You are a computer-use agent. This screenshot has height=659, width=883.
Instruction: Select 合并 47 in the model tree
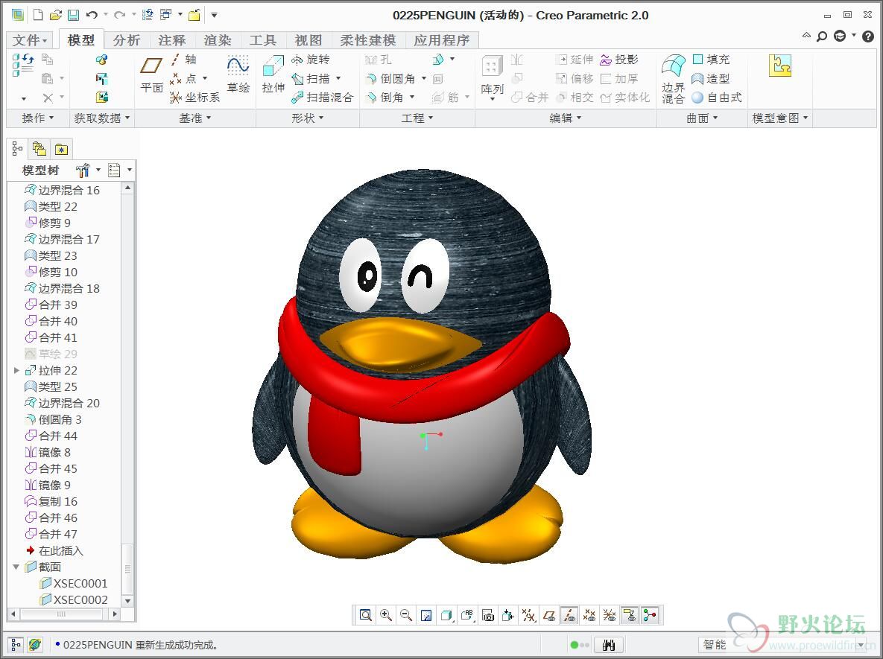(x=51, y=534)
